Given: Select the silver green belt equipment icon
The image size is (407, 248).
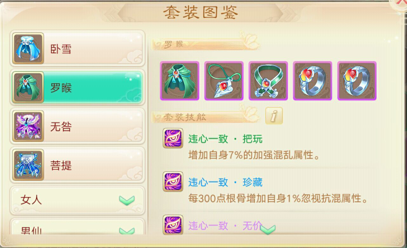Looking at the screenshot, I should click(x=268, y=81).
